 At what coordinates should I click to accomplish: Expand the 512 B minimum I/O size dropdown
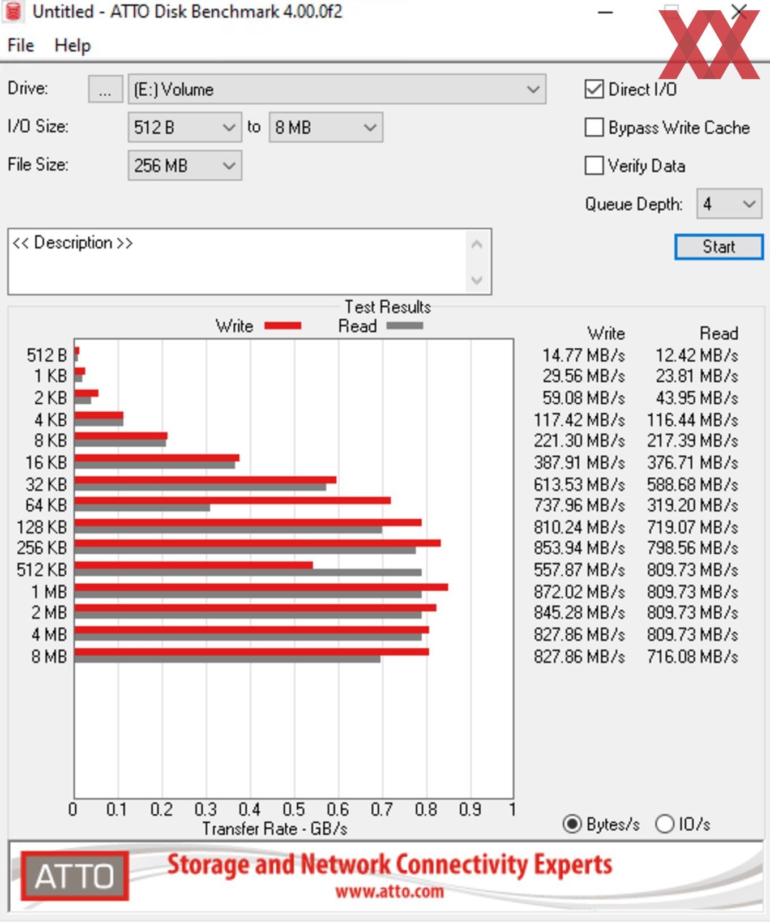185,127
